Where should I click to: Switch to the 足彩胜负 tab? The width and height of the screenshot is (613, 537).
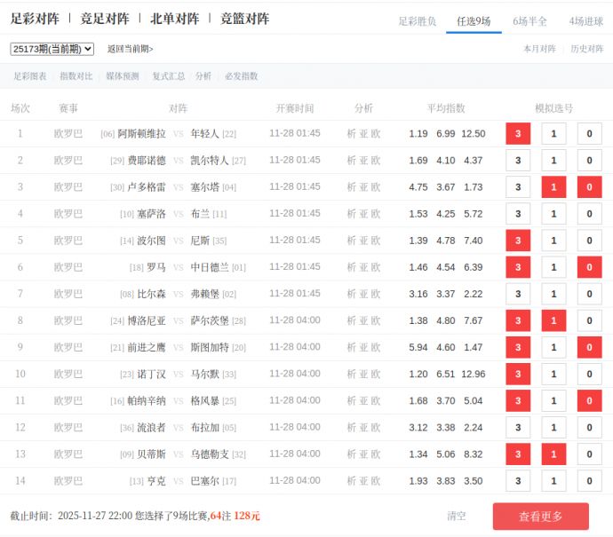click(417, 21)
